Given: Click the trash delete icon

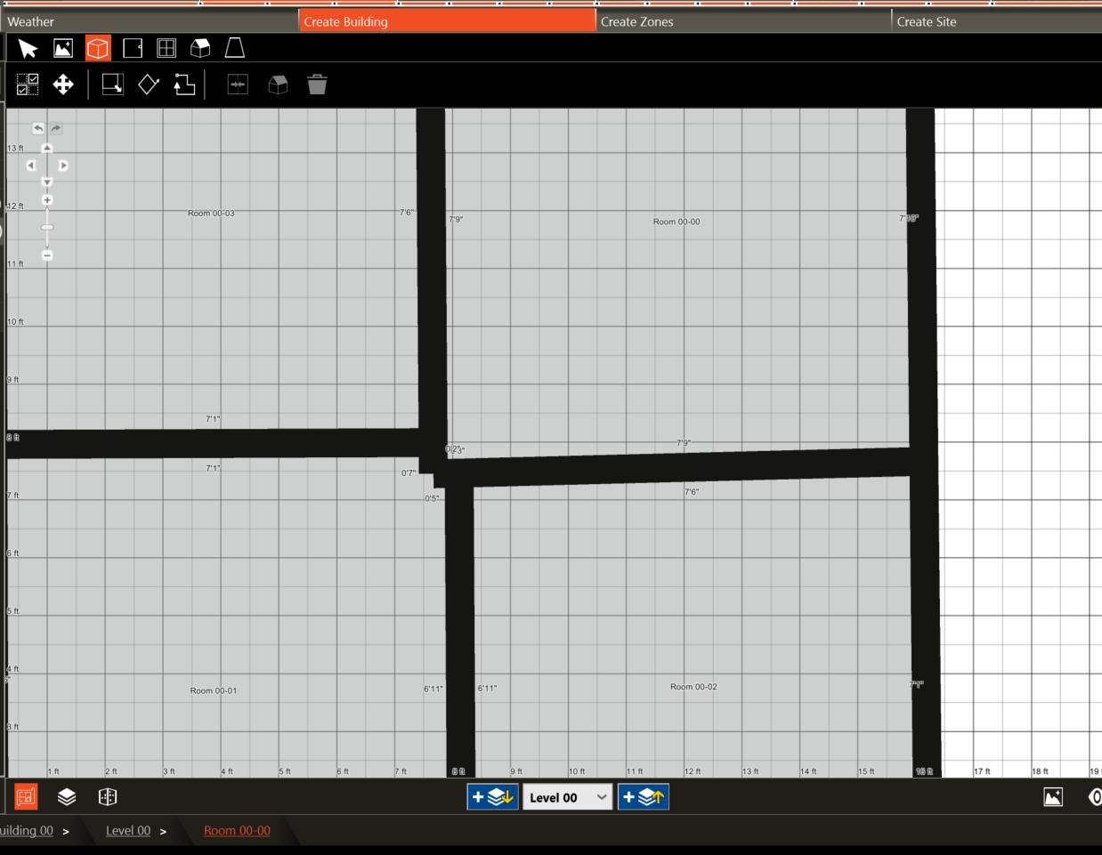Looking at the screenshot, I should pyautogui.click(x=317, y=85).
